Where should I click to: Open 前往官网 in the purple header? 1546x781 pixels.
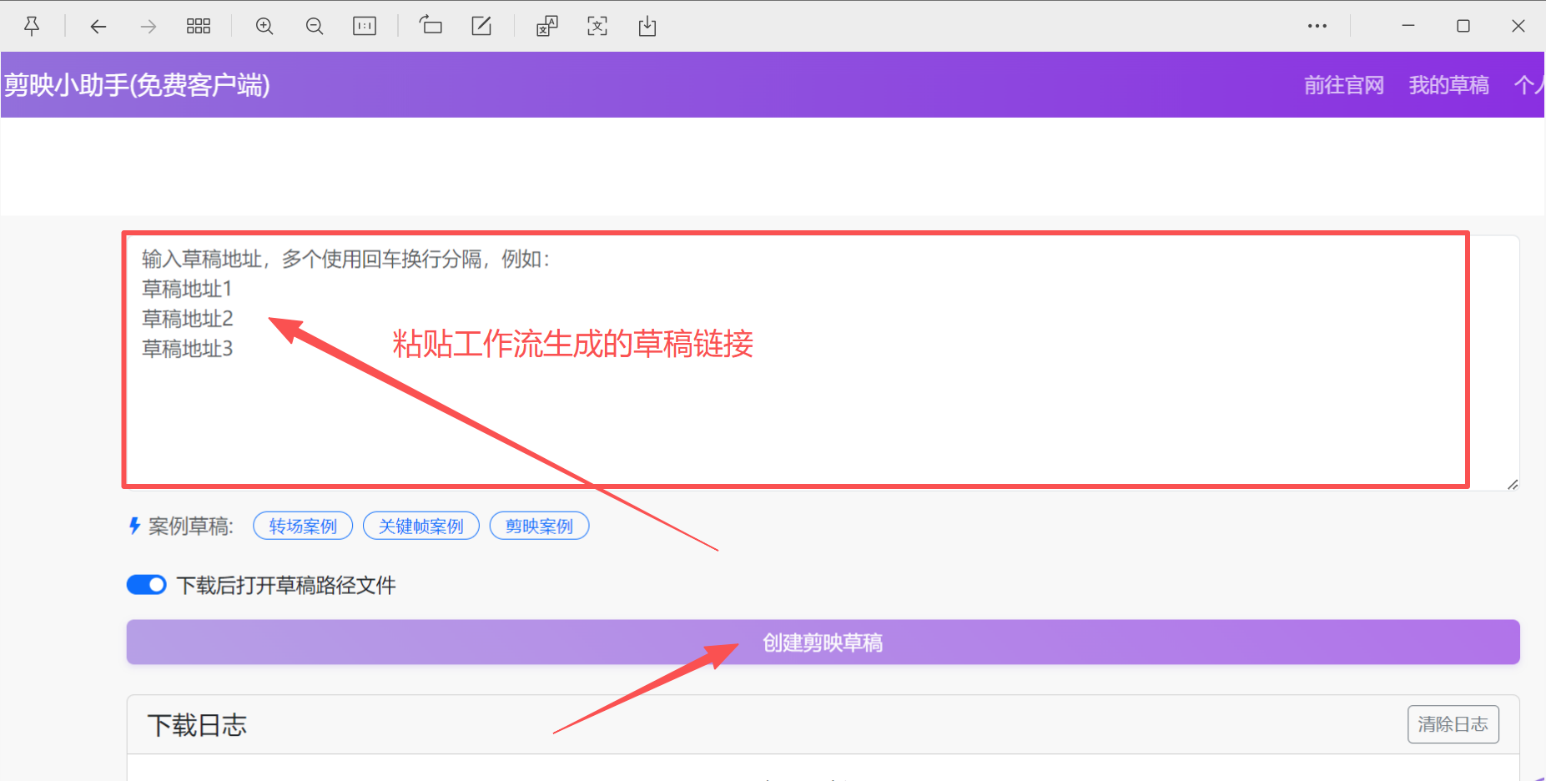tap(1343, 84)
